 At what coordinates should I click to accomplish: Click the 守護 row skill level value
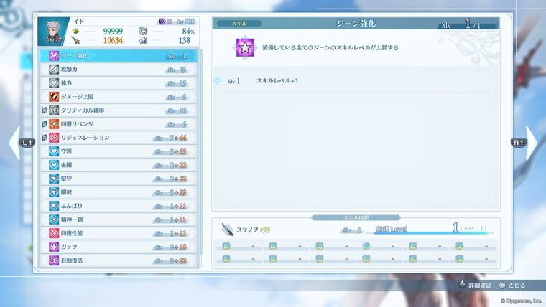[x=171, y=151]
